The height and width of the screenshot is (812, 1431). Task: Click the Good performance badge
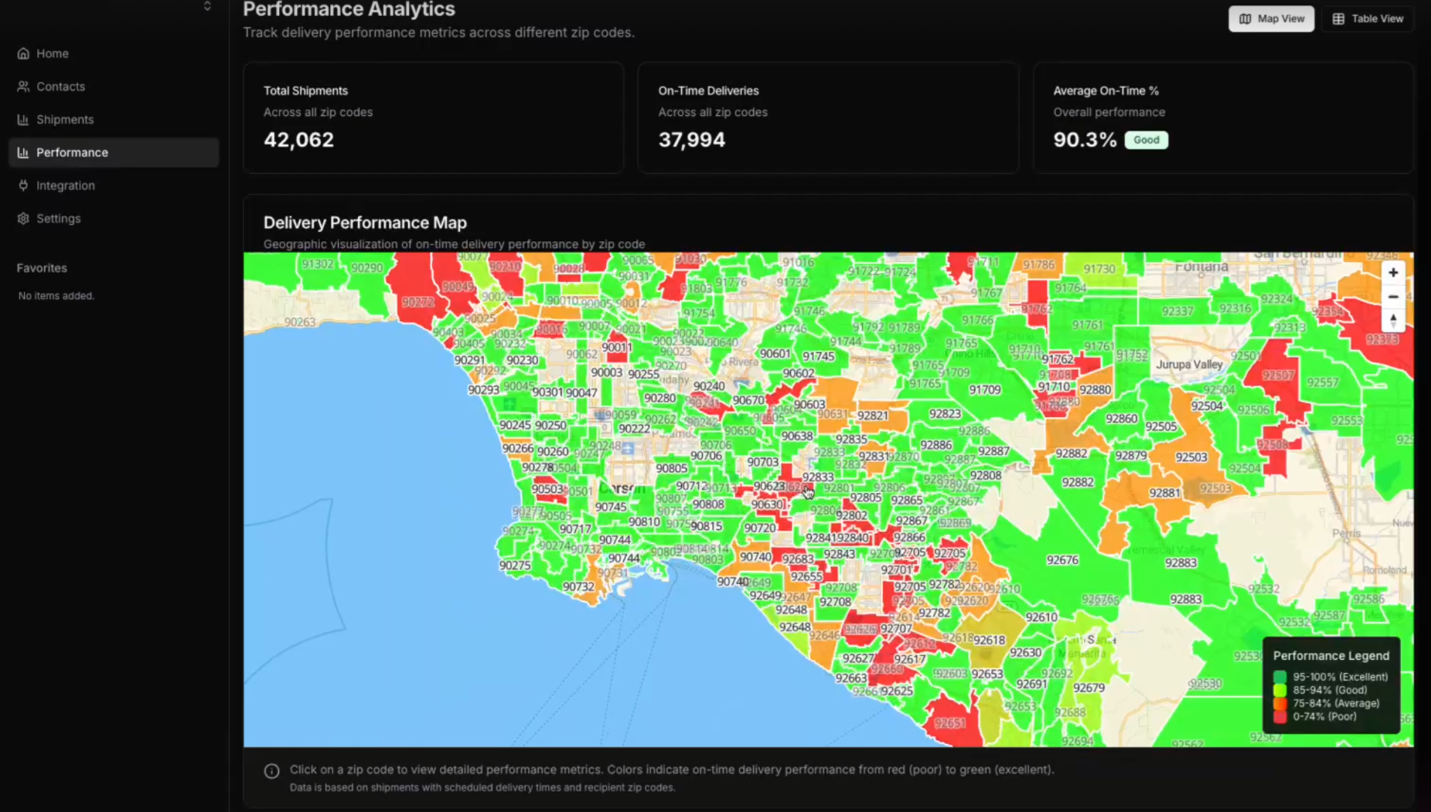(x=1146, y=140)
